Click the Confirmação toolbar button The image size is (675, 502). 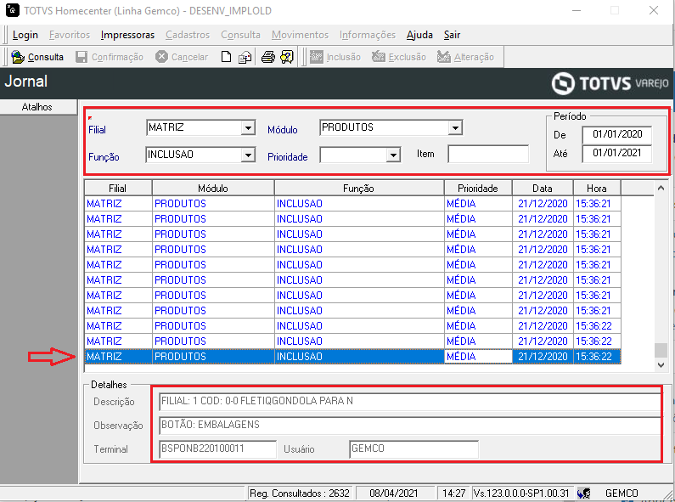tap(110, 57)
